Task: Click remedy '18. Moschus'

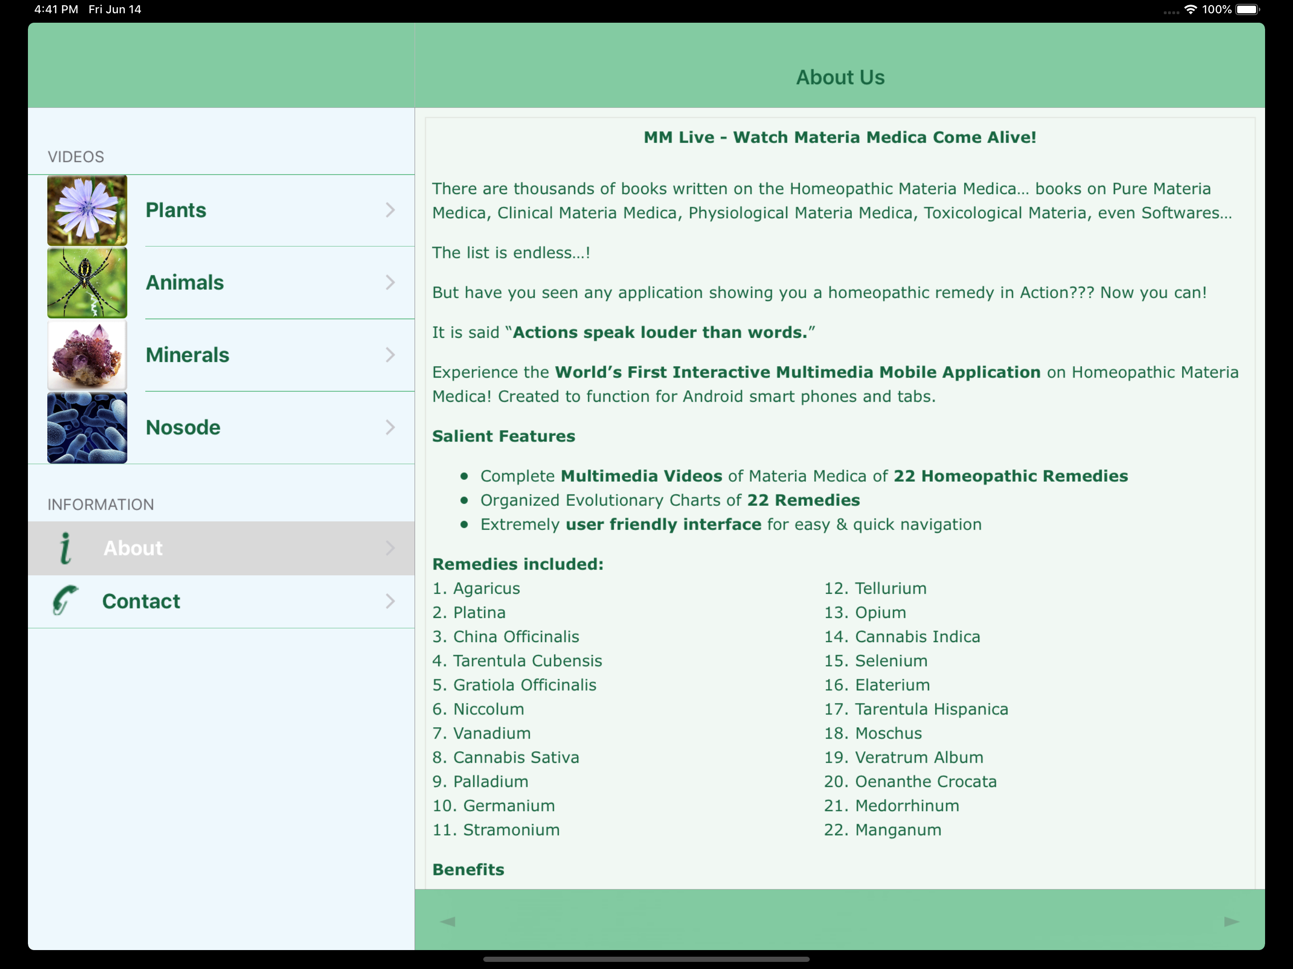Action: (873, 733)
